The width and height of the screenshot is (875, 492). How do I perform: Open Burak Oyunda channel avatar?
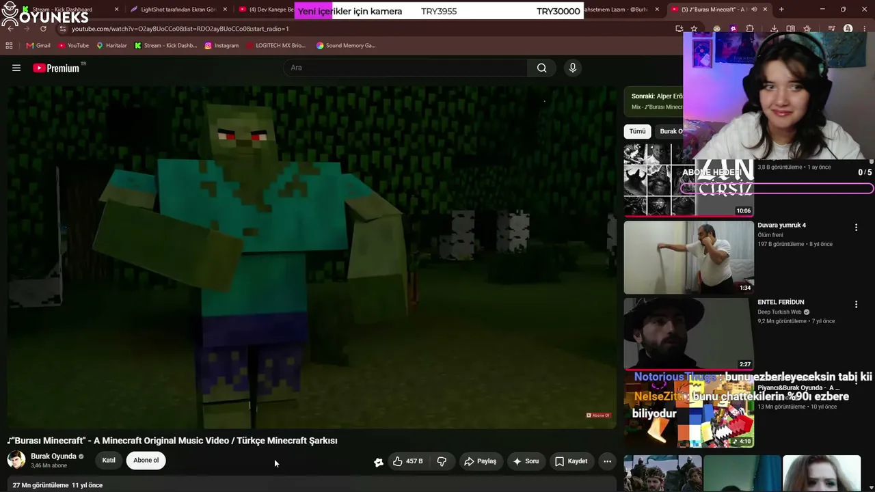[x=16, y=460]
